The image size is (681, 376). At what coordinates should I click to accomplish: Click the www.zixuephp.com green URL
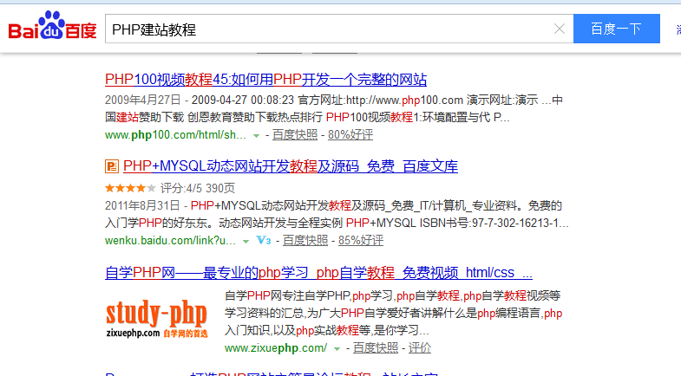click(x=276, y=347)
